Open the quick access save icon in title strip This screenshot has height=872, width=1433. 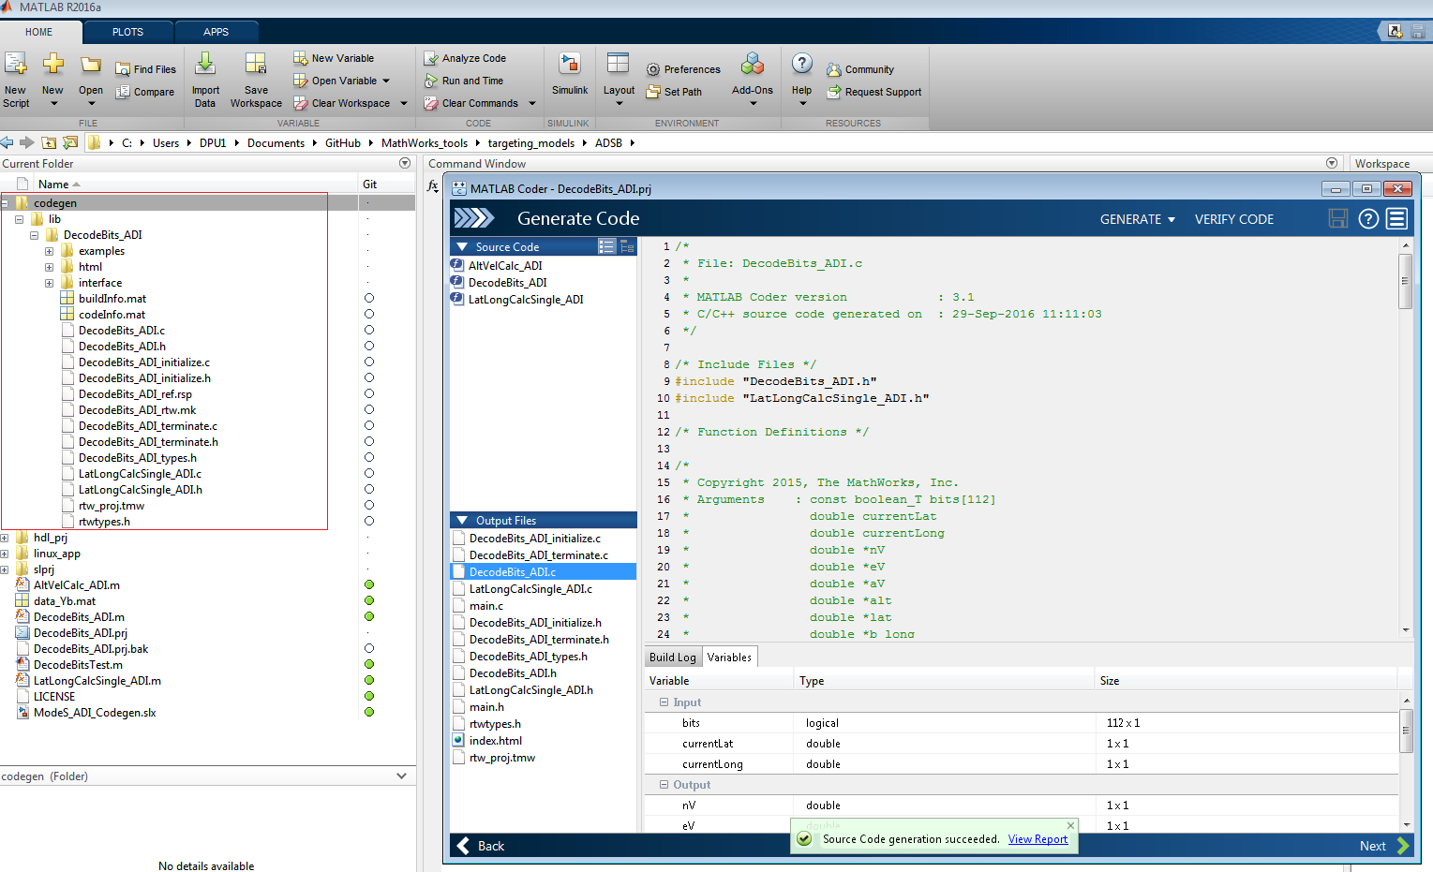coord(1417,31)
